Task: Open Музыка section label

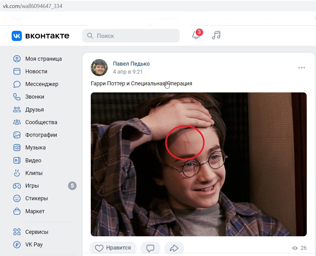Action: click(35, 148)
